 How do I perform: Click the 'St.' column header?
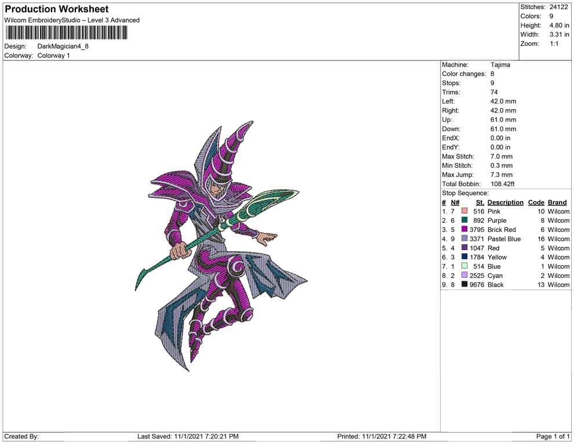click(480, 202)
